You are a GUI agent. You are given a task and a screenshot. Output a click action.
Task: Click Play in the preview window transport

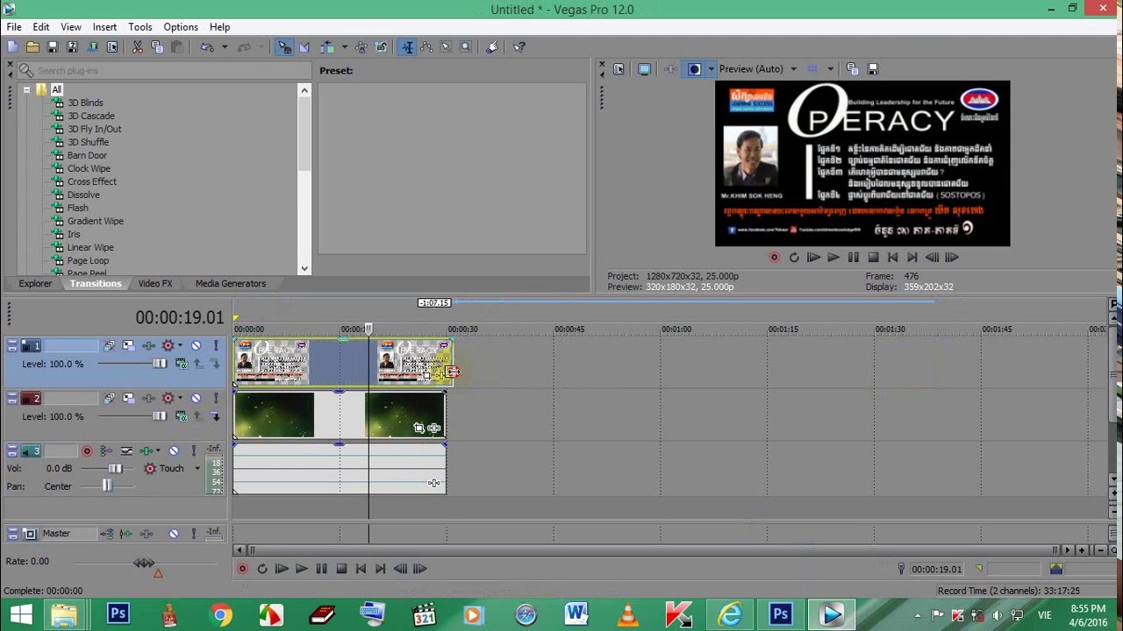point(833,258)
